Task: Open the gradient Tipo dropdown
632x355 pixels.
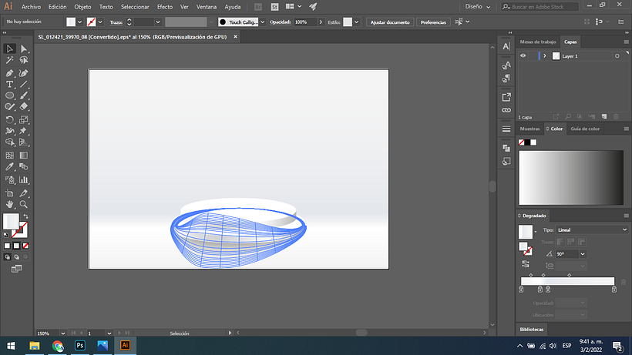Action: tap(593, 229)
